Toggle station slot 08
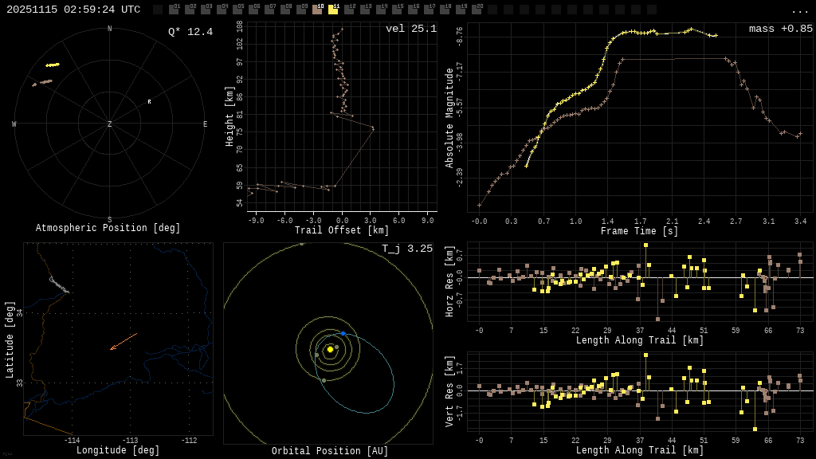The width and height of the screenshot is (816, 459). (285, 9)
